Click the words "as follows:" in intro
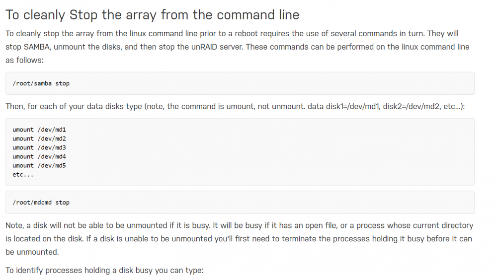 tap(24, 60)
